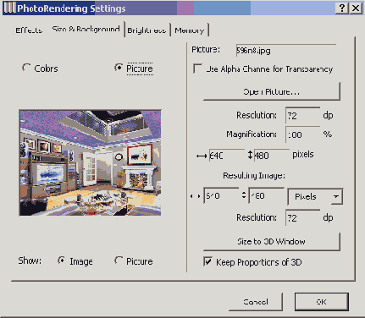Viewport: 365px width, 318px height.
Task: Click the Magnification percent field
Action: point(302,134)
